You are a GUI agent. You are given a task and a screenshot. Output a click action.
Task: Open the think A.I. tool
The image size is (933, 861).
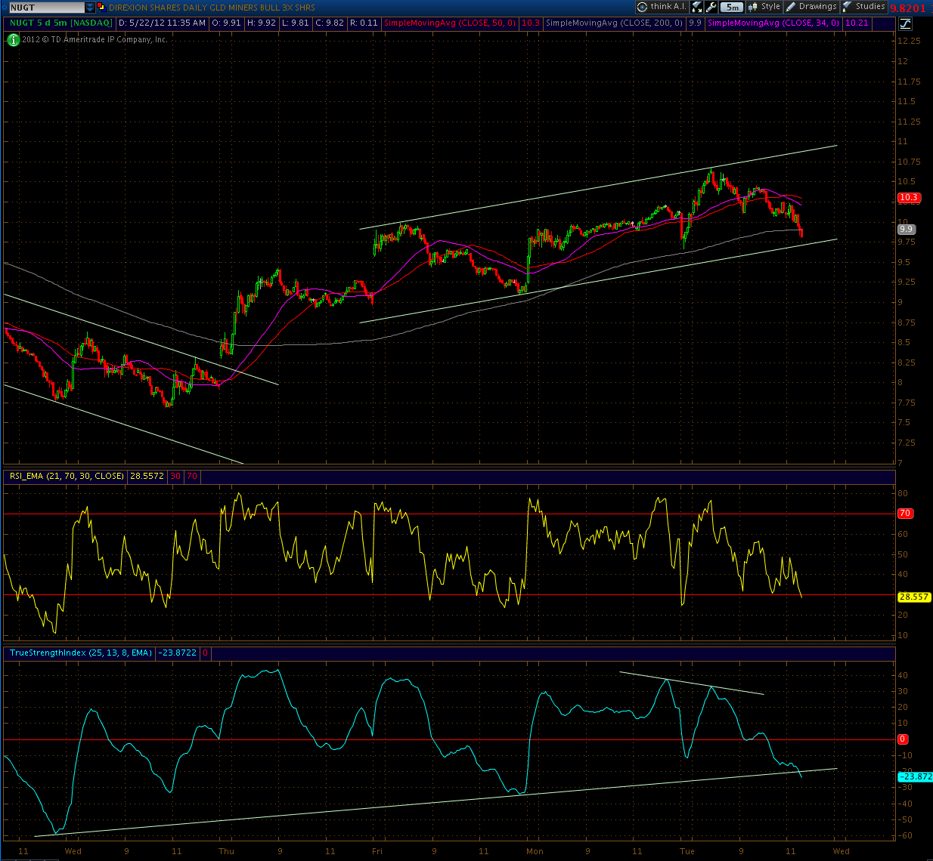tap(662, 7)
